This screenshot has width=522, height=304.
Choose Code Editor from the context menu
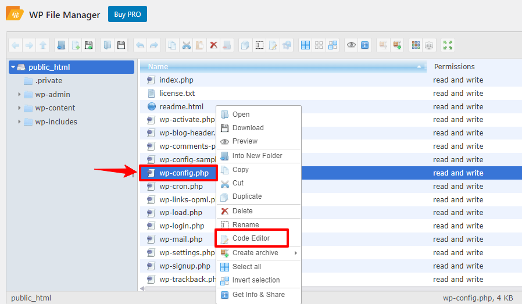[x=251, y=238]
